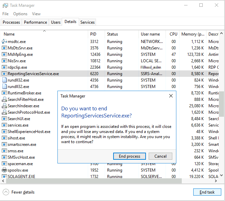Cancel the end process dialog
Screen dimensions: 225x201
coord(160,156)
